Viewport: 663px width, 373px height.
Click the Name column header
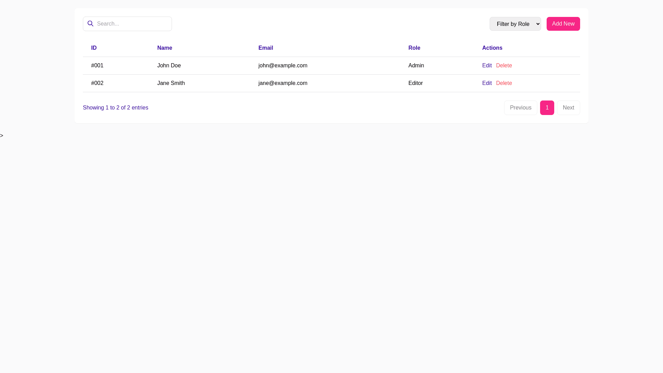(165, 48)
